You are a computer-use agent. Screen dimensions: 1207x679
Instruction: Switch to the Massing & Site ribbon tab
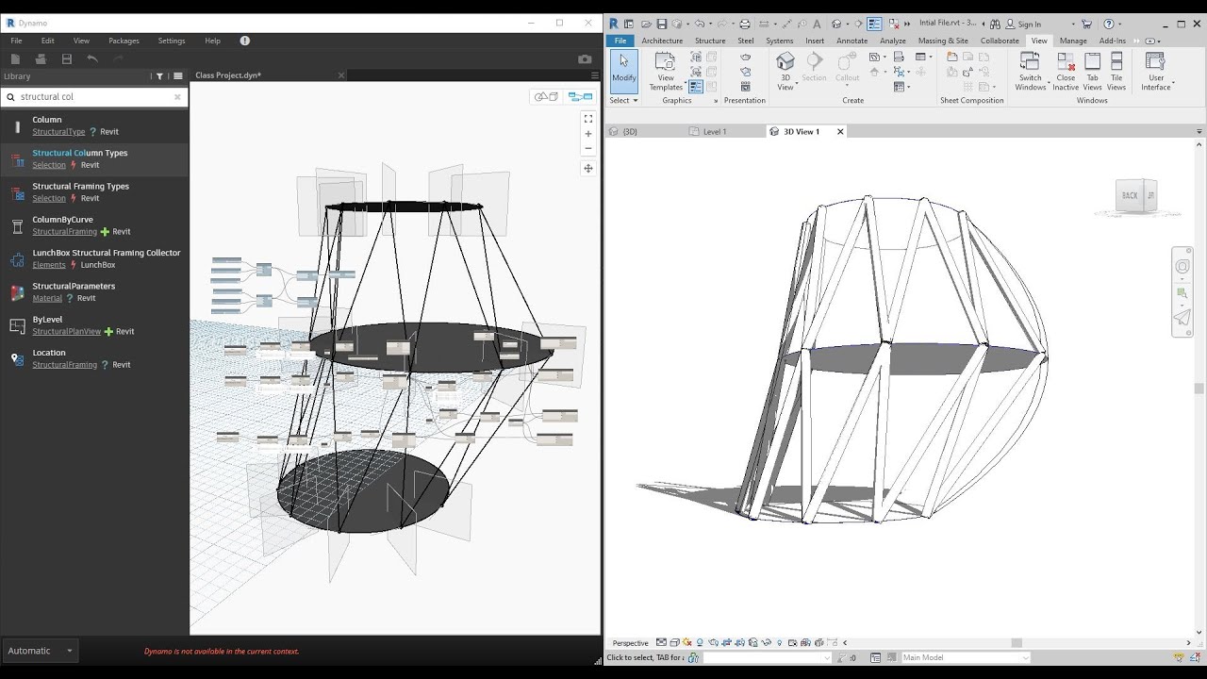pos(943,41)
